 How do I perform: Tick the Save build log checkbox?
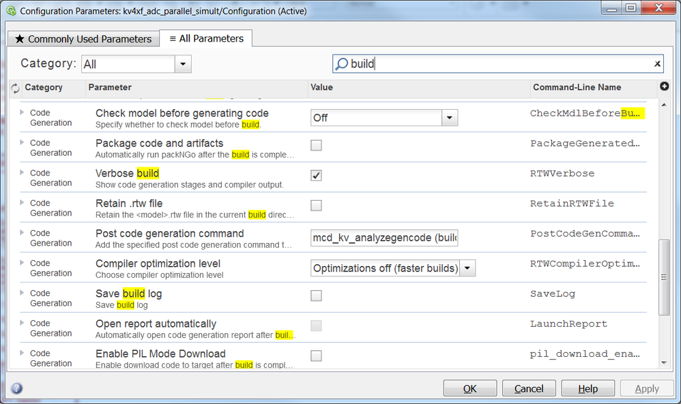click(x=316, y=295)
